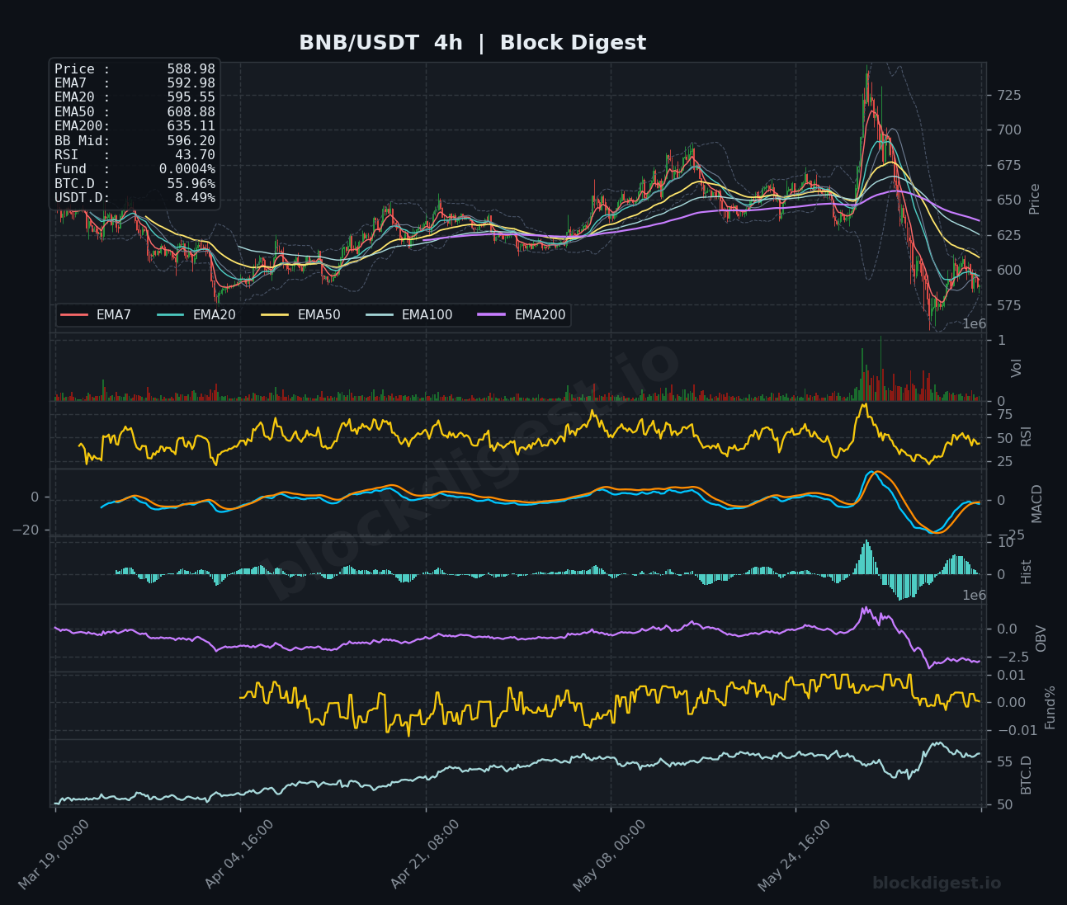Click the Fund value 0.0004%

click(187, 169)
